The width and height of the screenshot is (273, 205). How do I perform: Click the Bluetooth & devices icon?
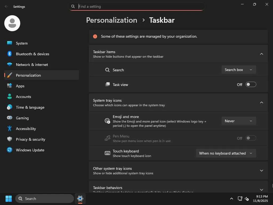point(10,54)
